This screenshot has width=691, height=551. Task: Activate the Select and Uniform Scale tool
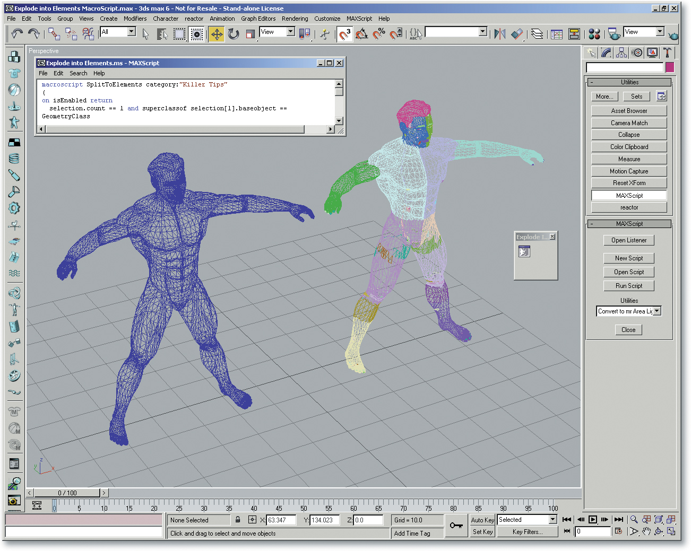click(251, 34)
